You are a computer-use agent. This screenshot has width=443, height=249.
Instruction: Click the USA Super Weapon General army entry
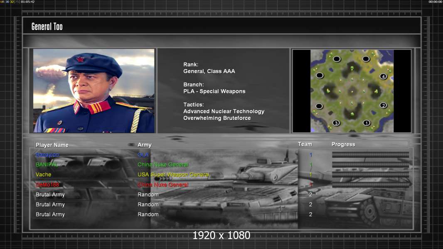pyautogui.click(x=173, y=175)
